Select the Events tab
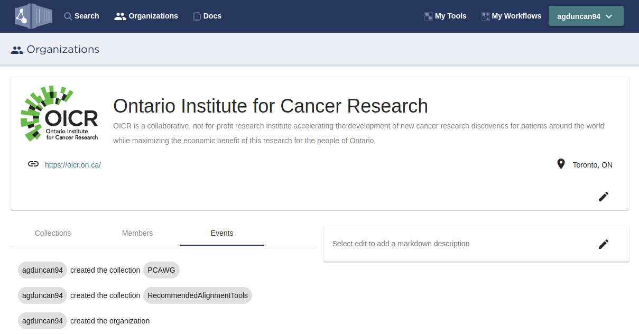The height and width of the screenshot is (334, 639). click(222, 233)
